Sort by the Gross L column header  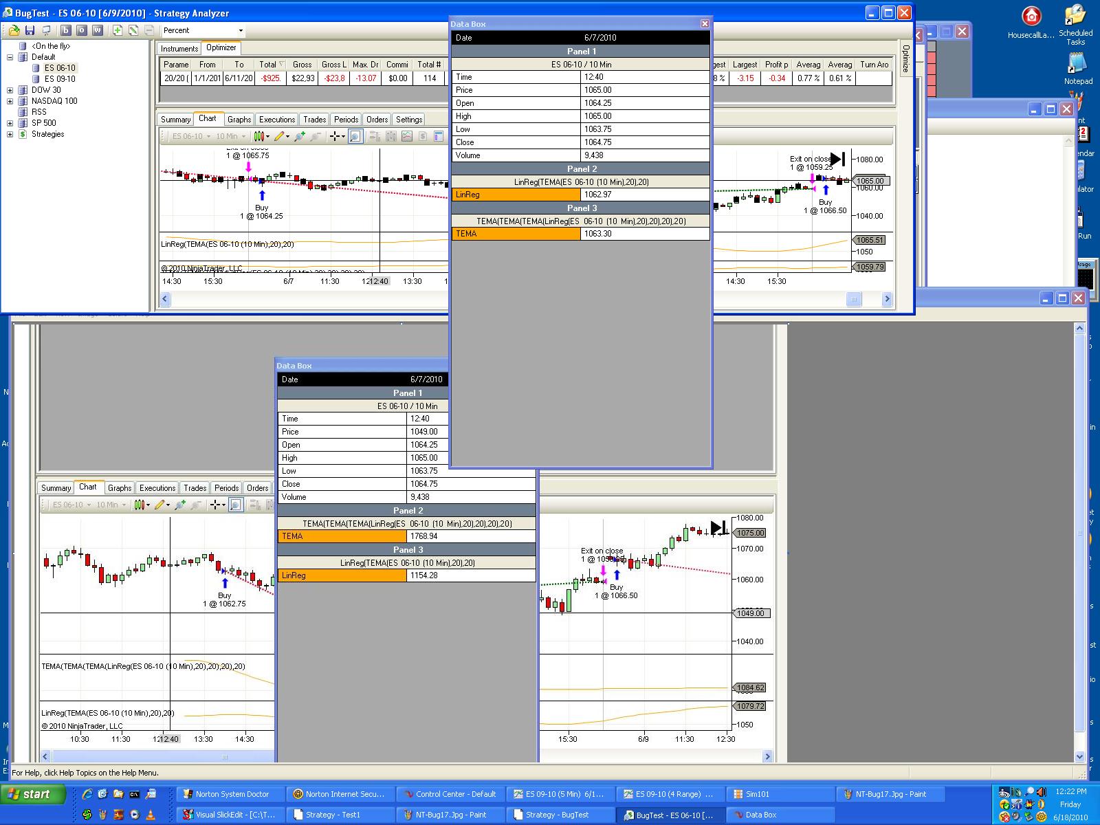334,65
